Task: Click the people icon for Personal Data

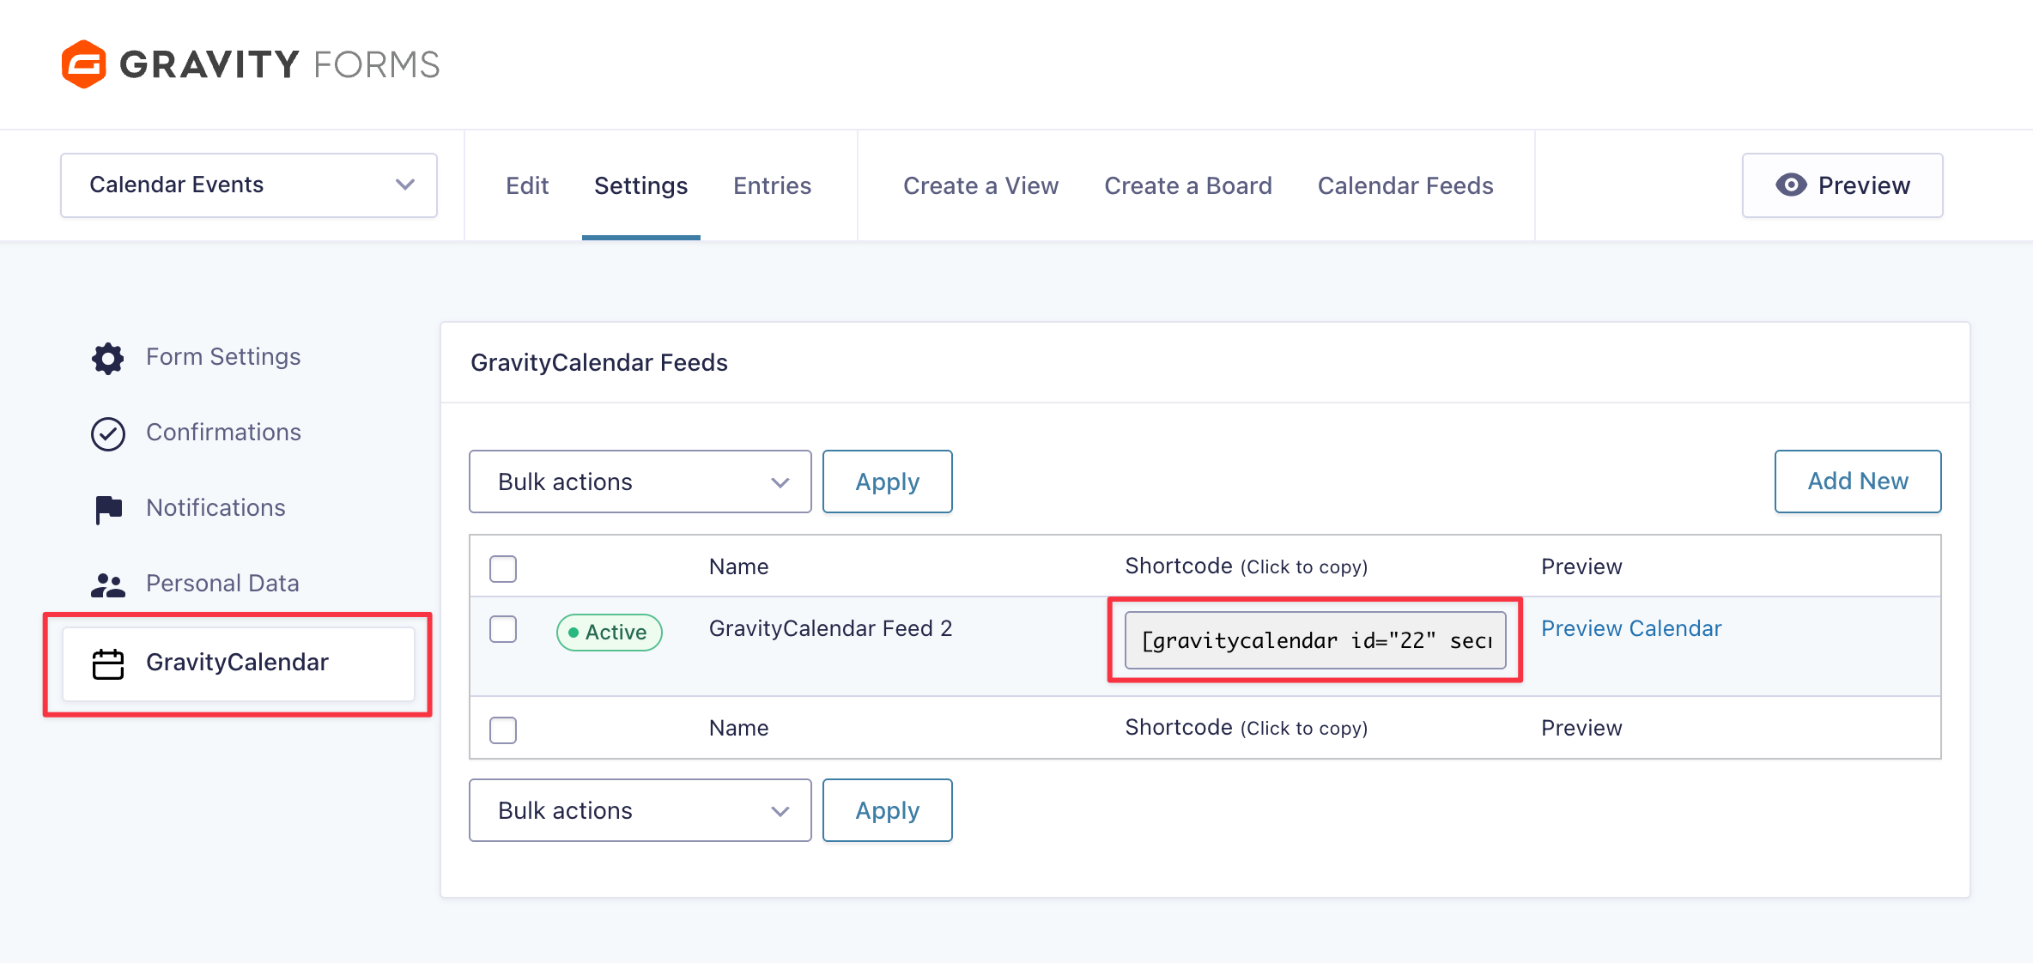Action: 108,584
